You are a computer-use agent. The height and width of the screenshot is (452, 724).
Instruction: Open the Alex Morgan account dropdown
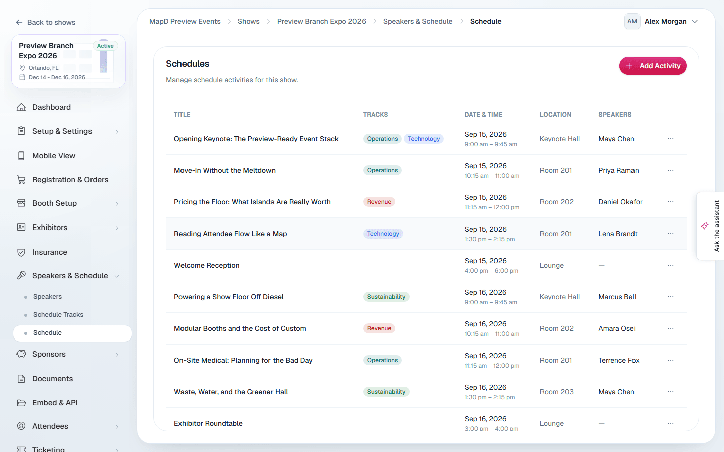662,21
